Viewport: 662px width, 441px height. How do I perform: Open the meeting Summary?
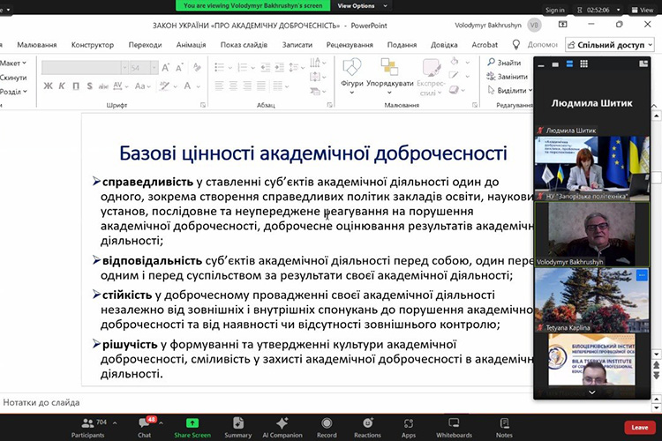click(x=237, y=424)
